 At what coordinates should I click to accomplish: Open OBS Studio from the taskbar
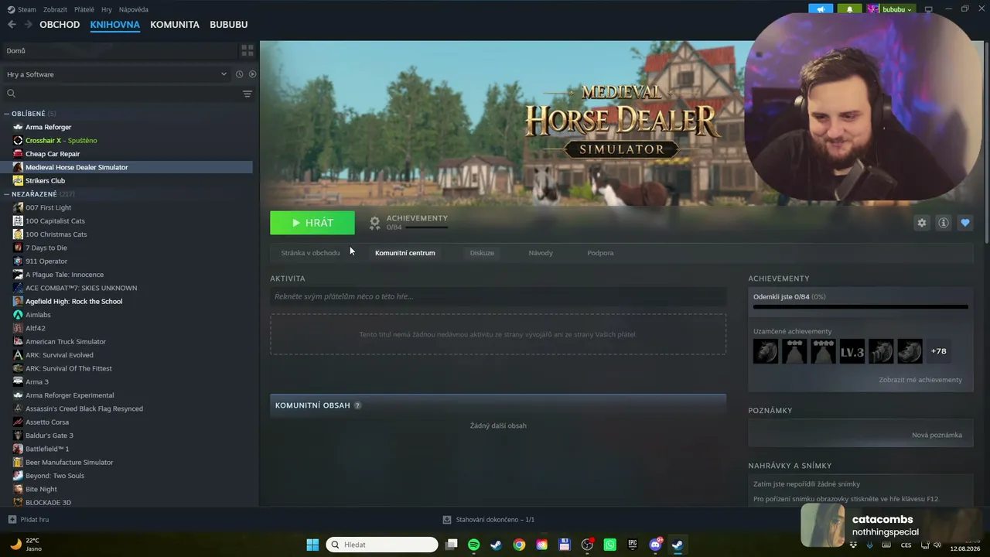(587, 545)
